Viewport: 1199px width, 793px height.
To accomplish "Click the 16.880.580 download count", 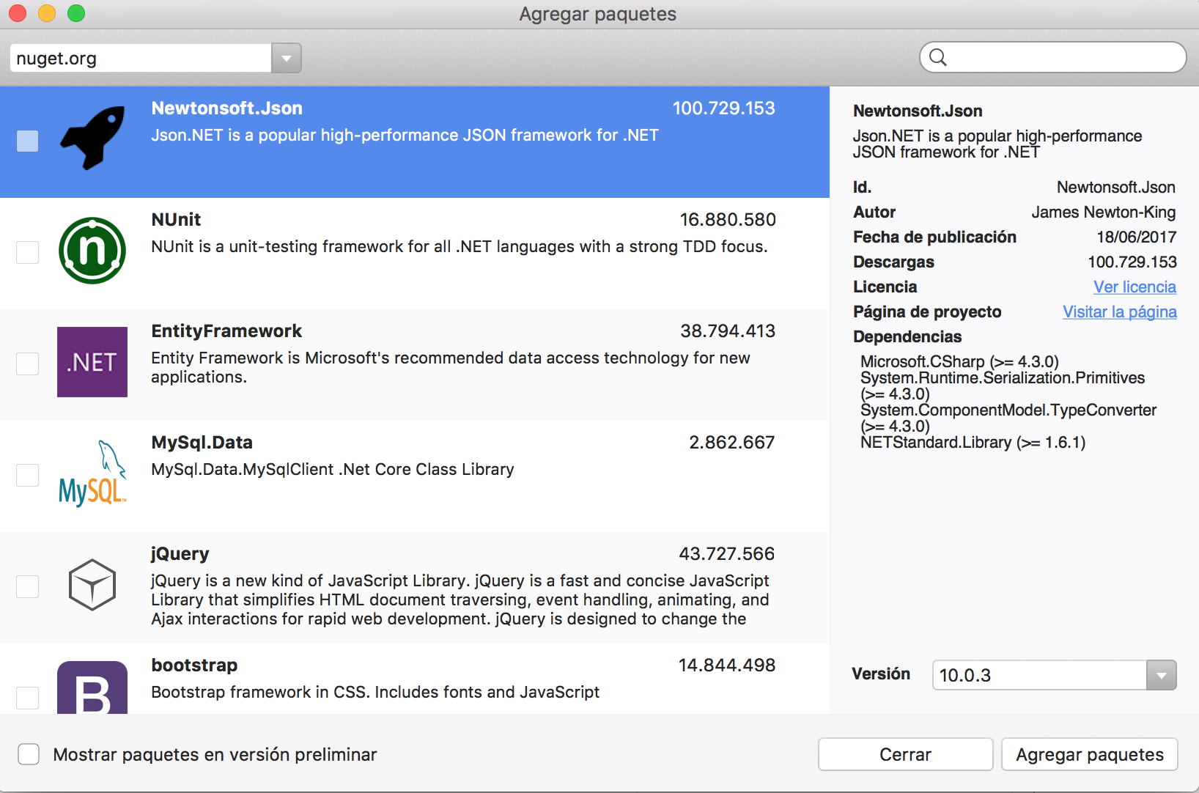I will pyautogui.click(x=728, y=219).
